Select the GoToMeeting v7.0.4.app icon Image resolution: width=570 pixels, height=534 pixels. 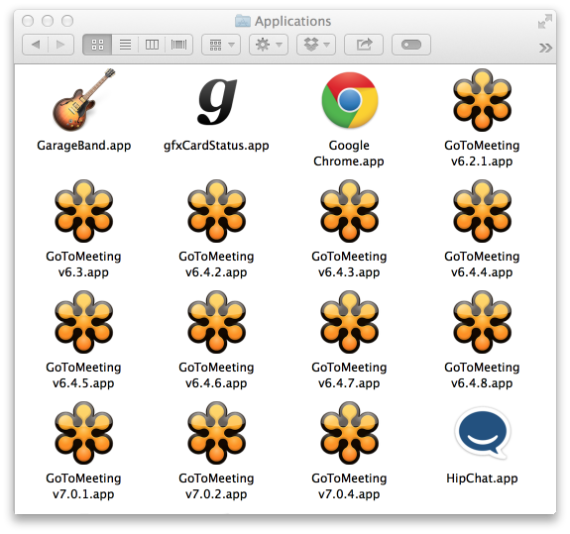pos(349,433)
